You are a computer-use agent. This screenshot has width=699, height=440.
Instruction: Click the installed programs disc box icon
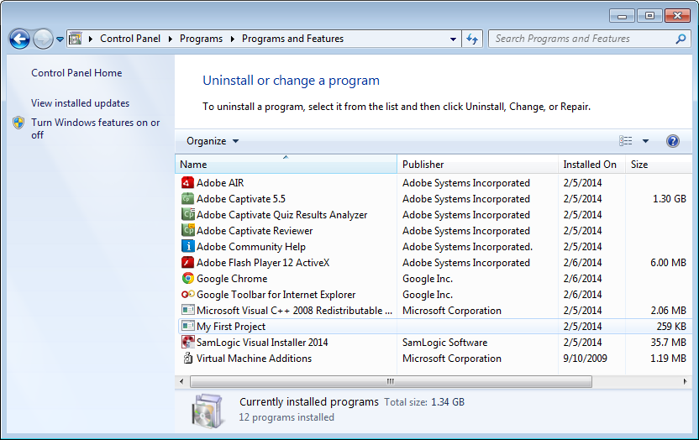208,411
